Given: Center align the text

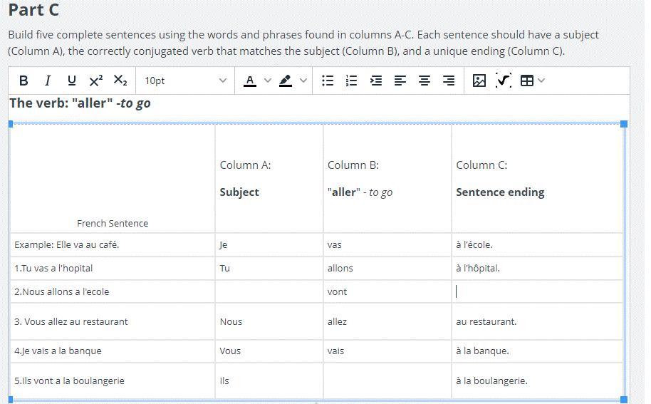Looking at the screenshot, I should click(x=425, y=81).
